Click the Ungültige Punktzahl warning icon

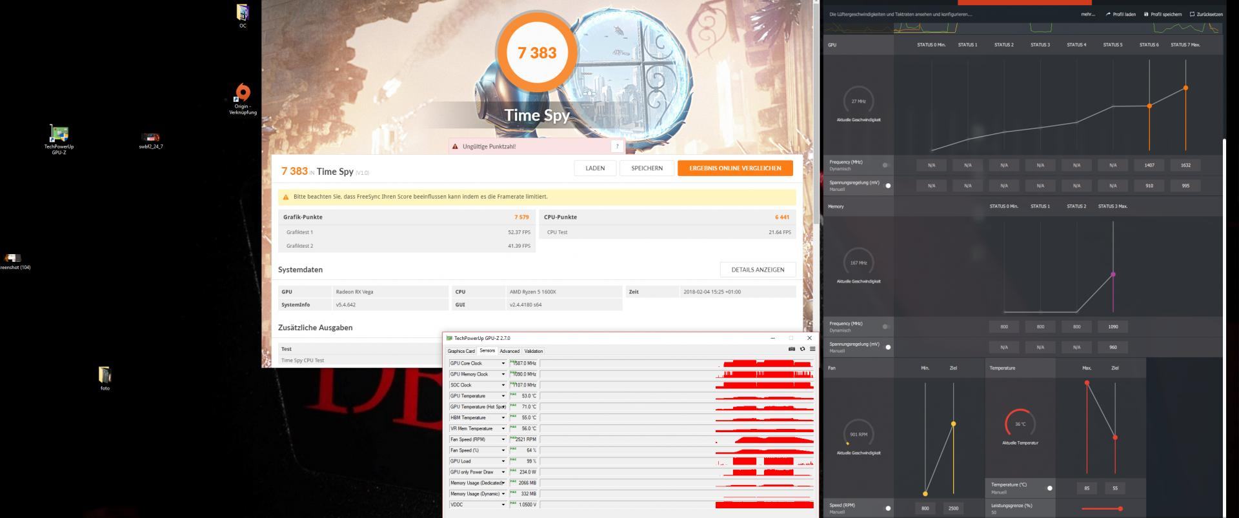[455, 146]
